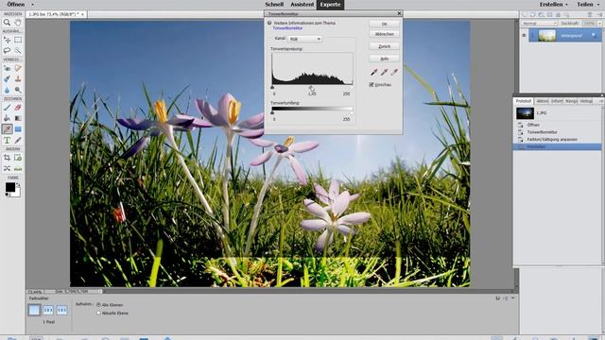This screenshot has height=340, width=605.
Task: Select the Smart Brush tool
Action: (x=7, y=79)
